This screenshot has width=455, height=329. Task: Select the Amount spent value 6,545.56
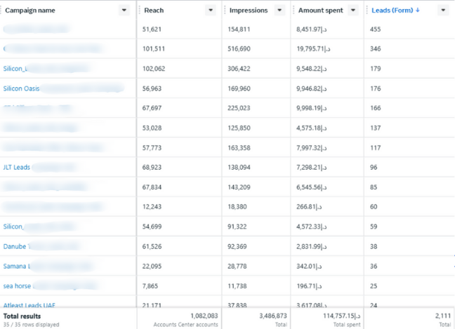click(x=311, y=187)
